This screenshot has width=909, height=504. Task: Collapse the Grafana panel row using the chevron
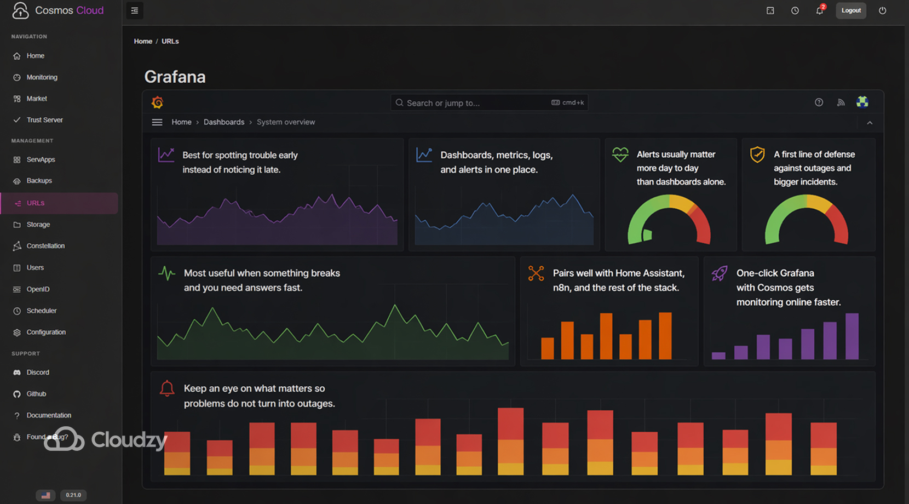870,123
